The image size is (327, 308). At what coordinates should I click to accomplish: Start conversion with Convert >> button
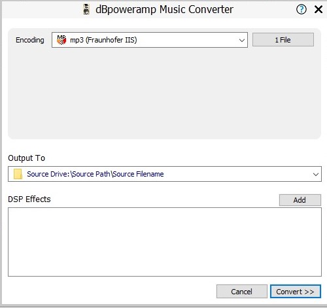(296, 292)
